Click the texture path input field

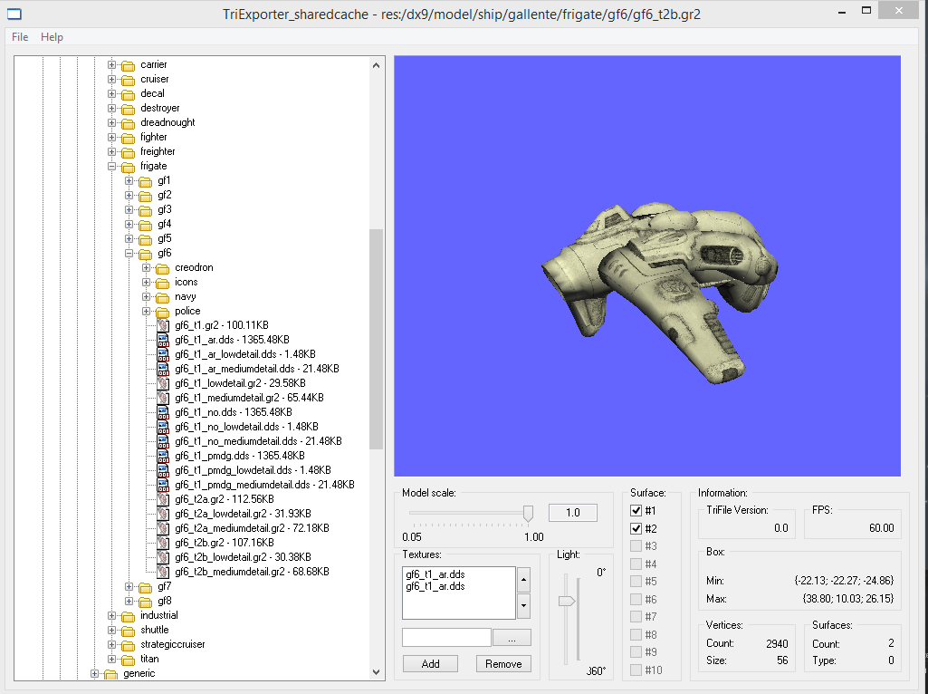[447, 638]
